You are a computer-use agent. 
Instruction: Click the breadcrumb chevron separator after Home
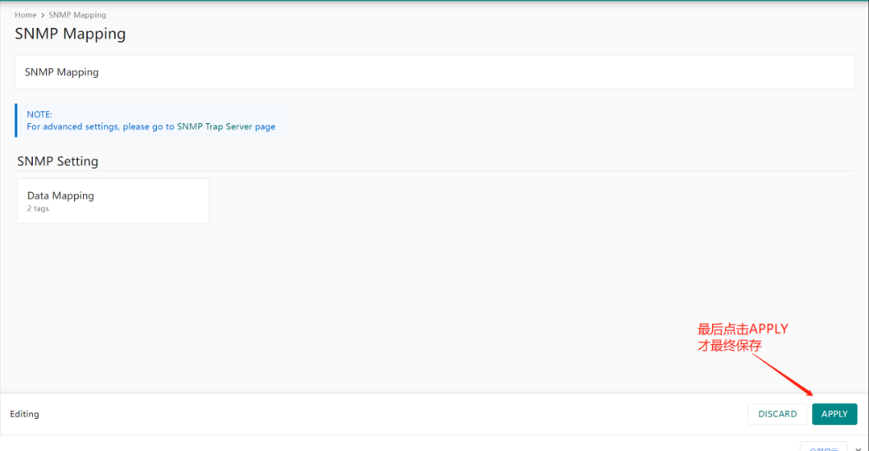click(43, 15)
